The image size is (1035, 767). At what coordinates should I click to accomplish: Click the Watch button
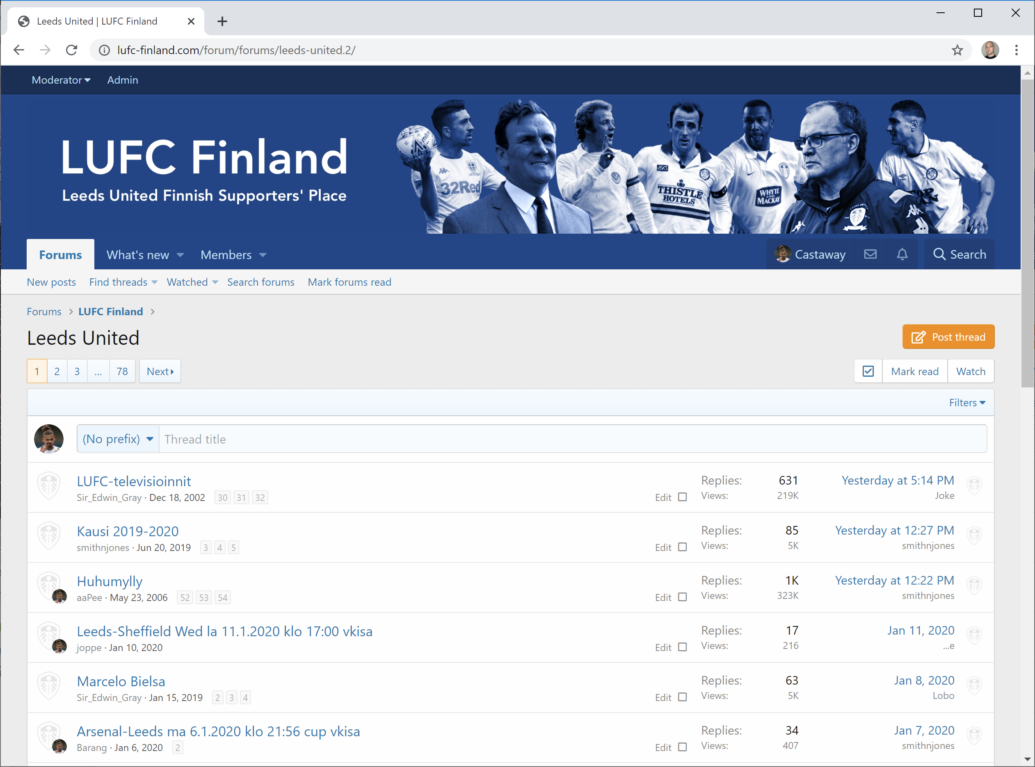pyautogui.click(x=971, y=371)
